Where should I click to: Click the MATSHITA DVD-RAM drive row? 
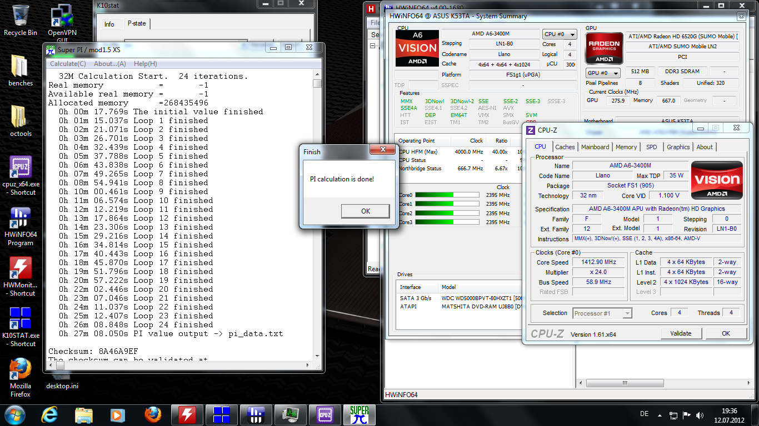click(x=460, y=306)
